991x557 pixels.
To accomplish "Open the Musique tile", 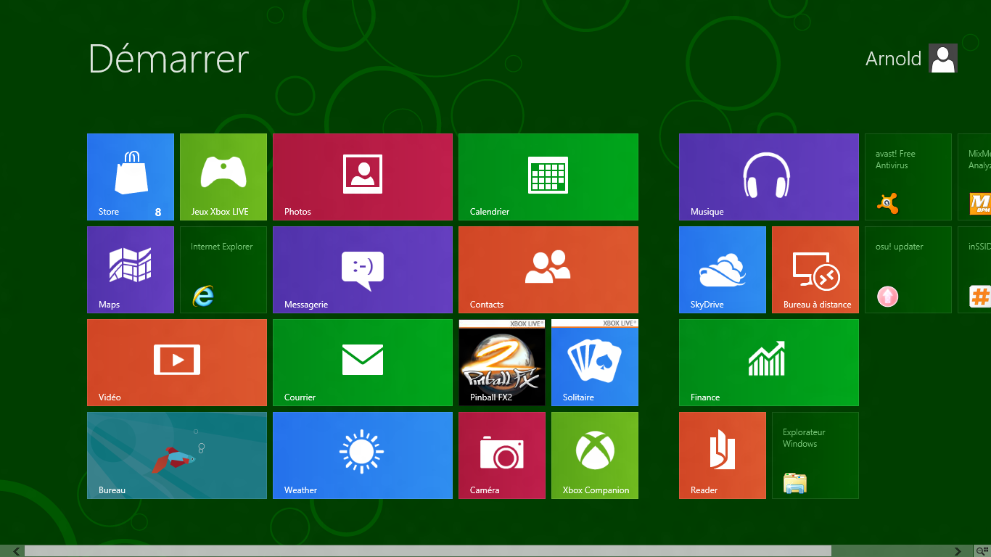I will tap(769, 177).
